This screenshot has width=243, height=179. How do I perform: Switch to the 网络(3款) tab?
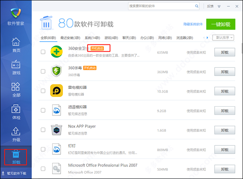(x=165, y=38)
